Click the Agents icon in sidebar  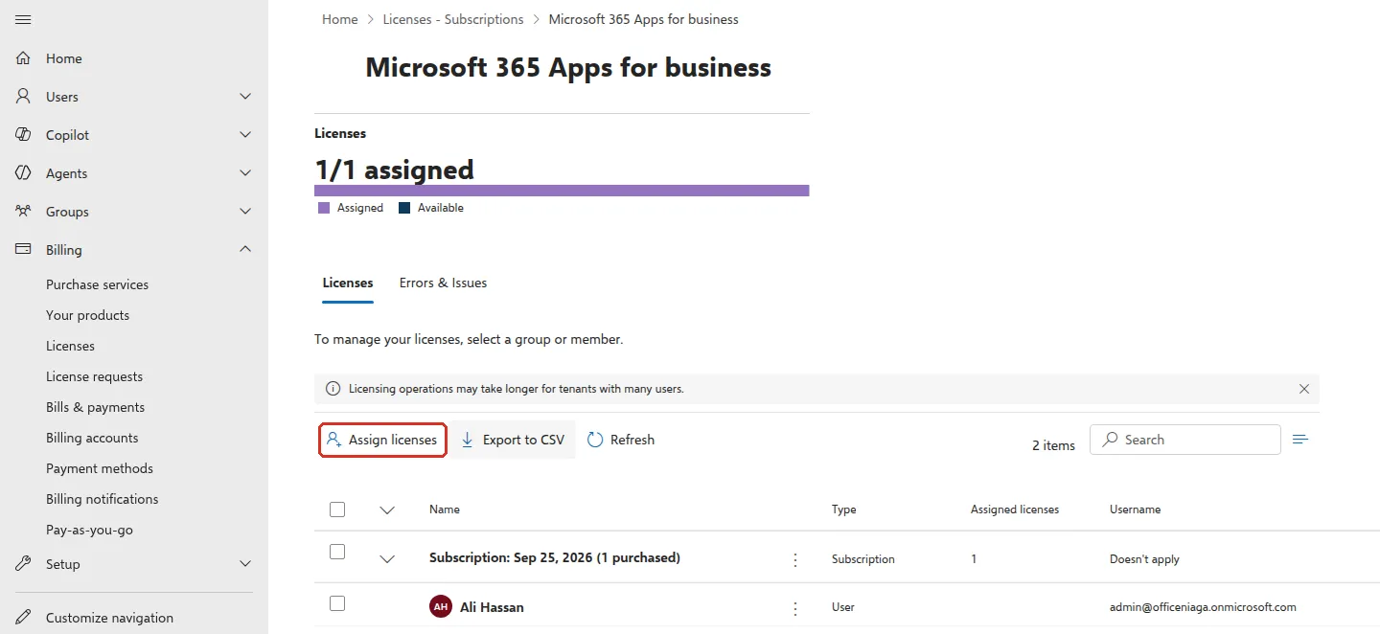coord(24,173)
